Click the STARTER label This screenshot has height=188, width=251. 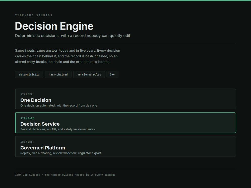pyautogui.click(x=27, y=94)
